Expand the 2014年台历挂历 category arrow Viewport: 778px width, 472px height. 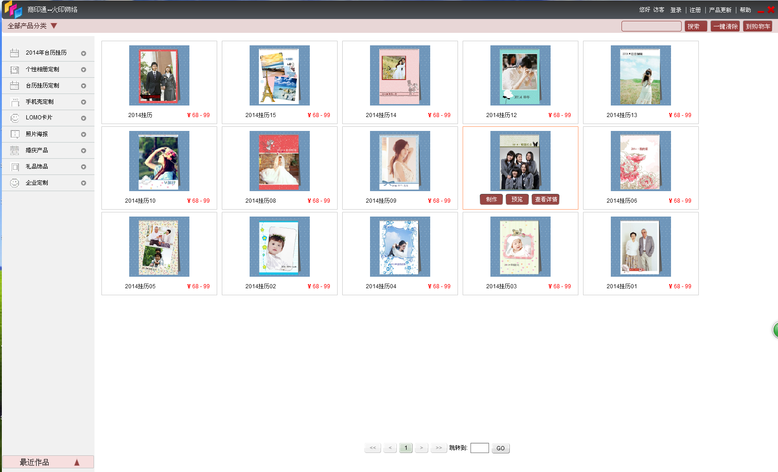83,54
